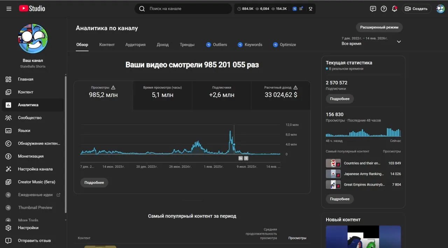Click the notifications bell icon

pos(394,9)
